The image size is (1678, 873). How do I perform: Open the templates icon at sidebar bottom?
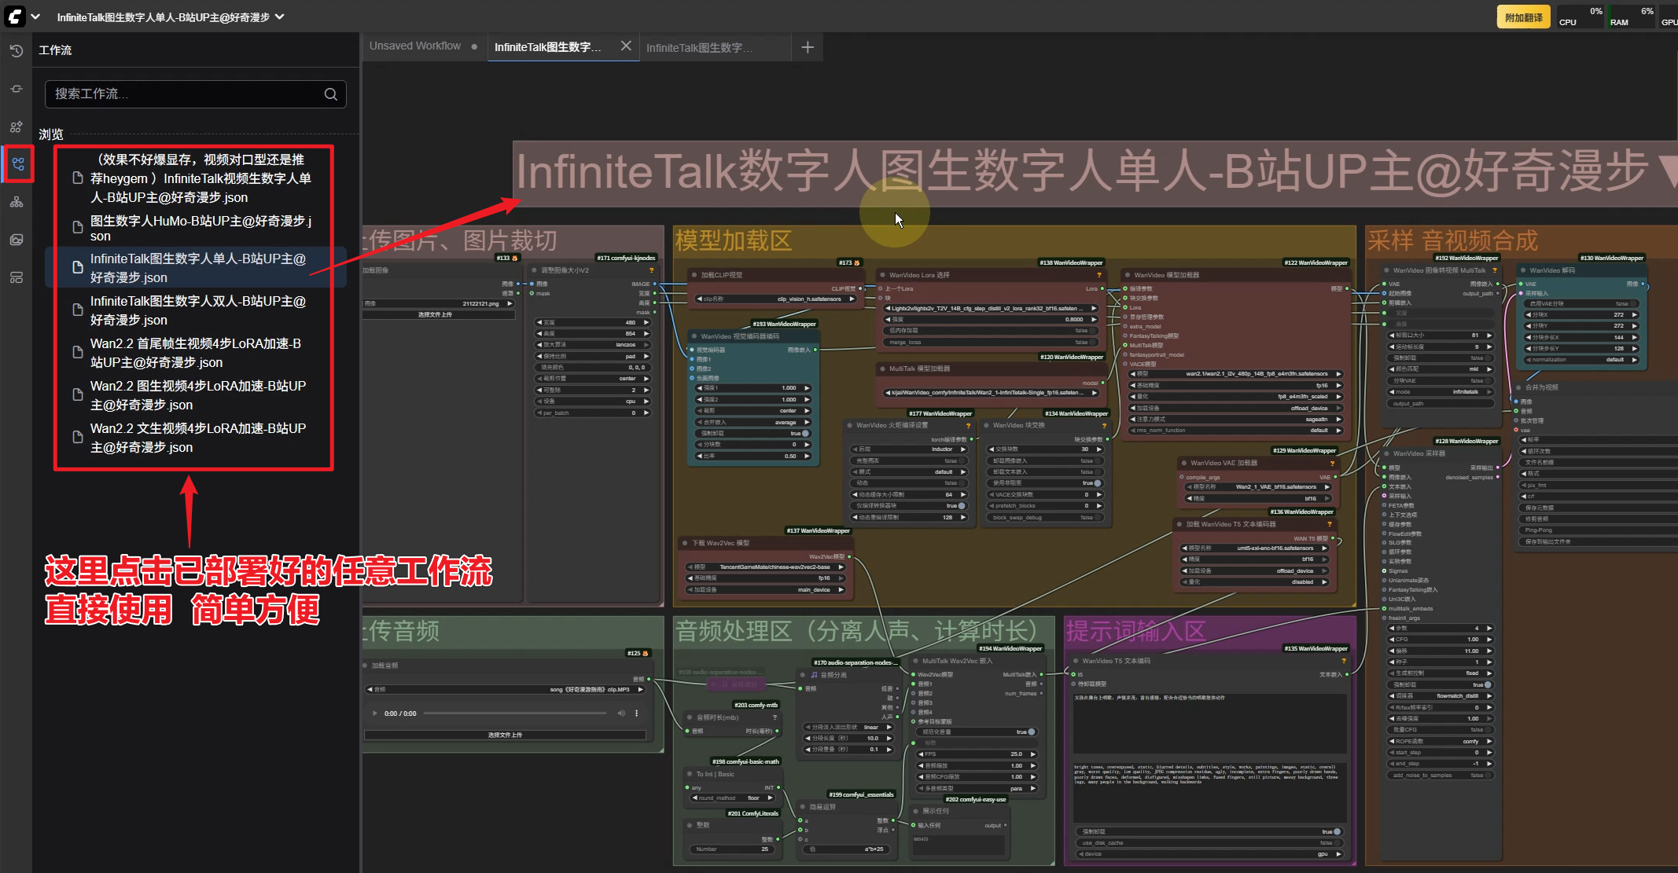[x=16, y=277]
